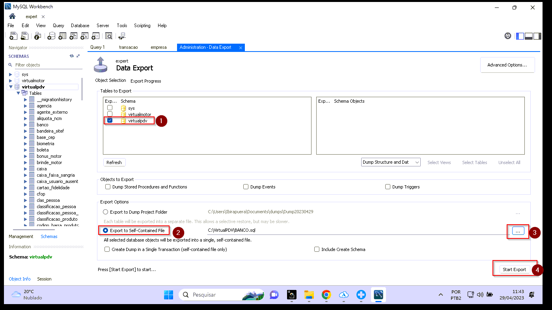Viewport: 552px width, 310px height.
Task: Toggle the bottom output panel icon
Action: pos(528,36)
